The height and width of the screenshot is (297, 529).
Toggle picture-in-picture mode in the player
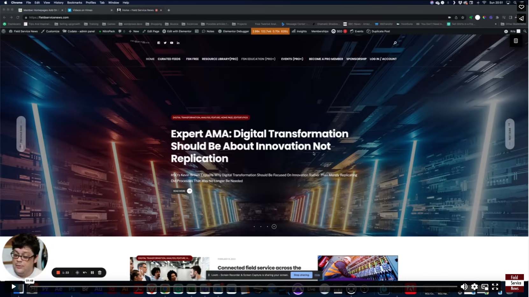point(485,287)
